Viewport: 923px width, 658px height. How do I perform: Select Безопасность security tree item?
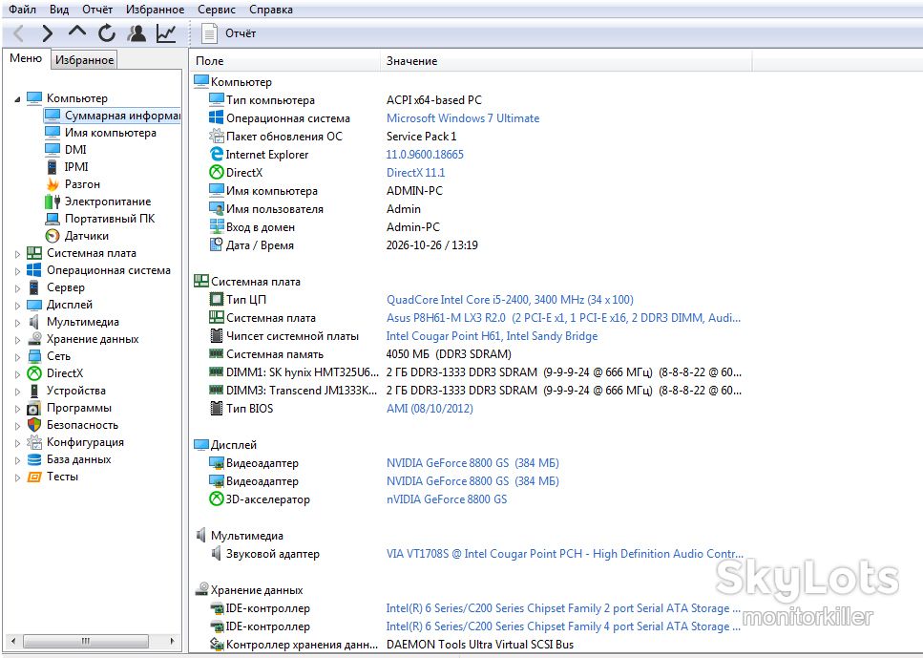click(82, 425)
